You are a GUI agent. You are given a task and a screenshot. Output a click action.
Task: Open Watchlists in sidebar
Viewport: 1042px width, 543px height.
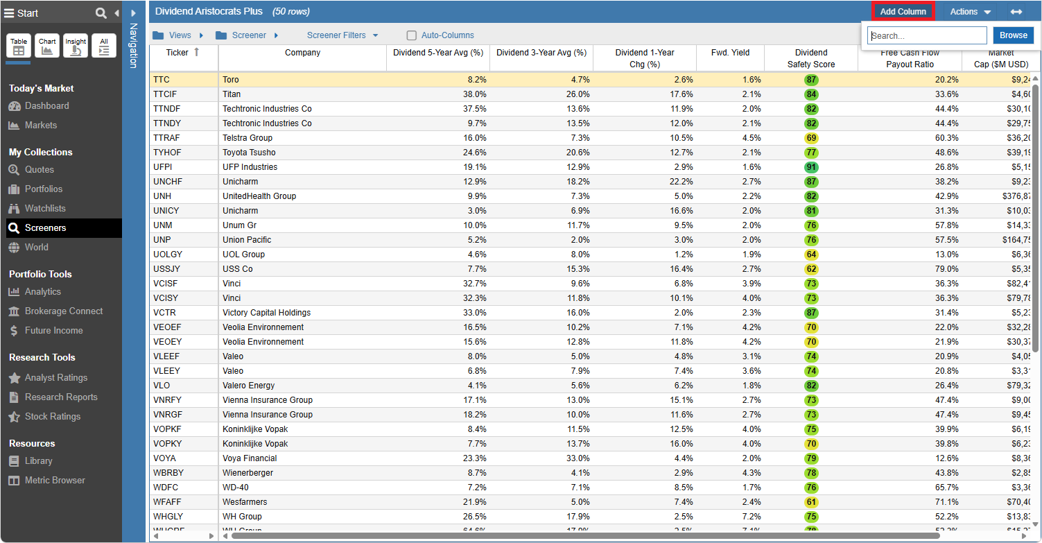tap(45, 209)
